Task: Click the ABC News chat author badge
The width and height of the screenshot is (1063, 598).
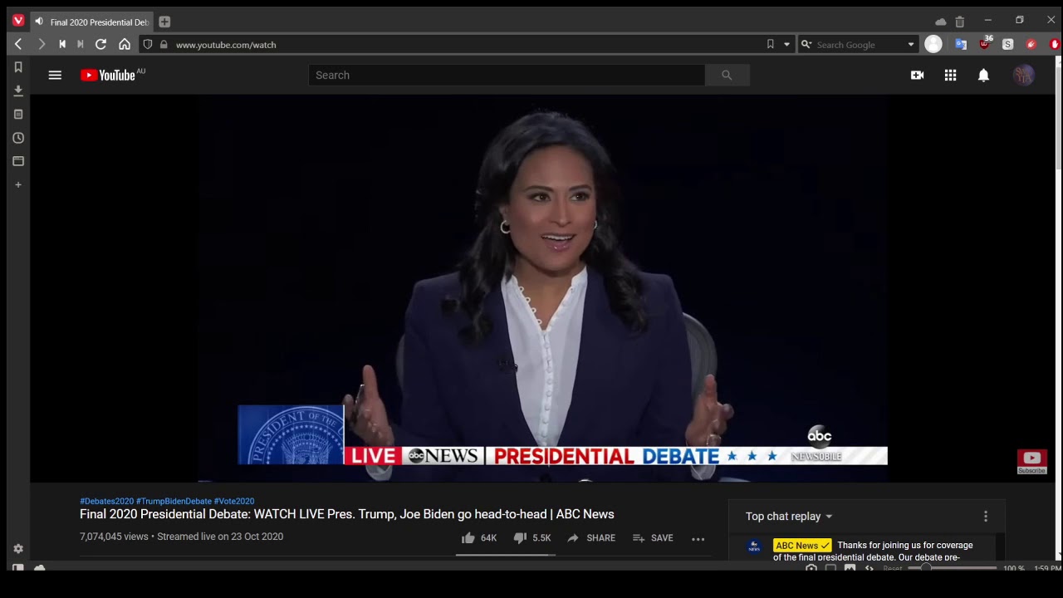Action: tap(802, 546)
